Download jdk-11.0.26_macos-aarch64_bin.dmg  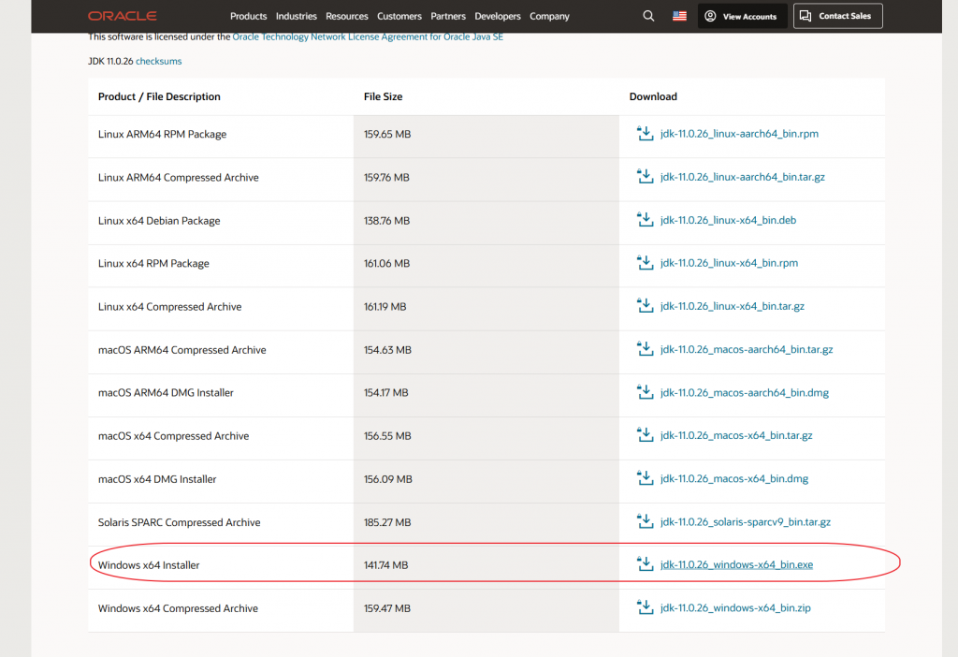click(744, 393)
